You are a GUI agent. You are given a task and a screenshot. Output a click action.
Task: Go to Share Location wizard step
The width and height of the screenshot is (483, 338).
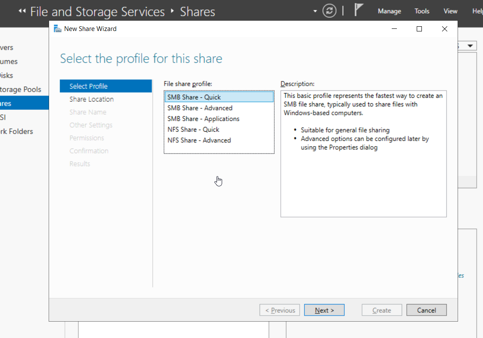(92, 99)
